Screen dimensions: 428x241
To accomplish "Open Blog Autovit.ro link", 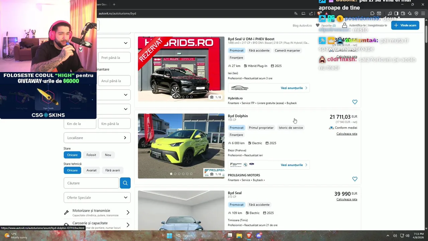I will [302, 25].
